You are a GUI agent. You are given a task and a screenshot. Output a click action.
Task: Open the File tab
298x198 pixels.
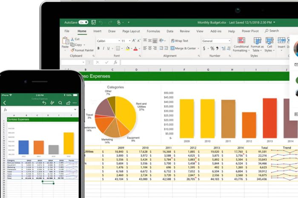point(67,31)
